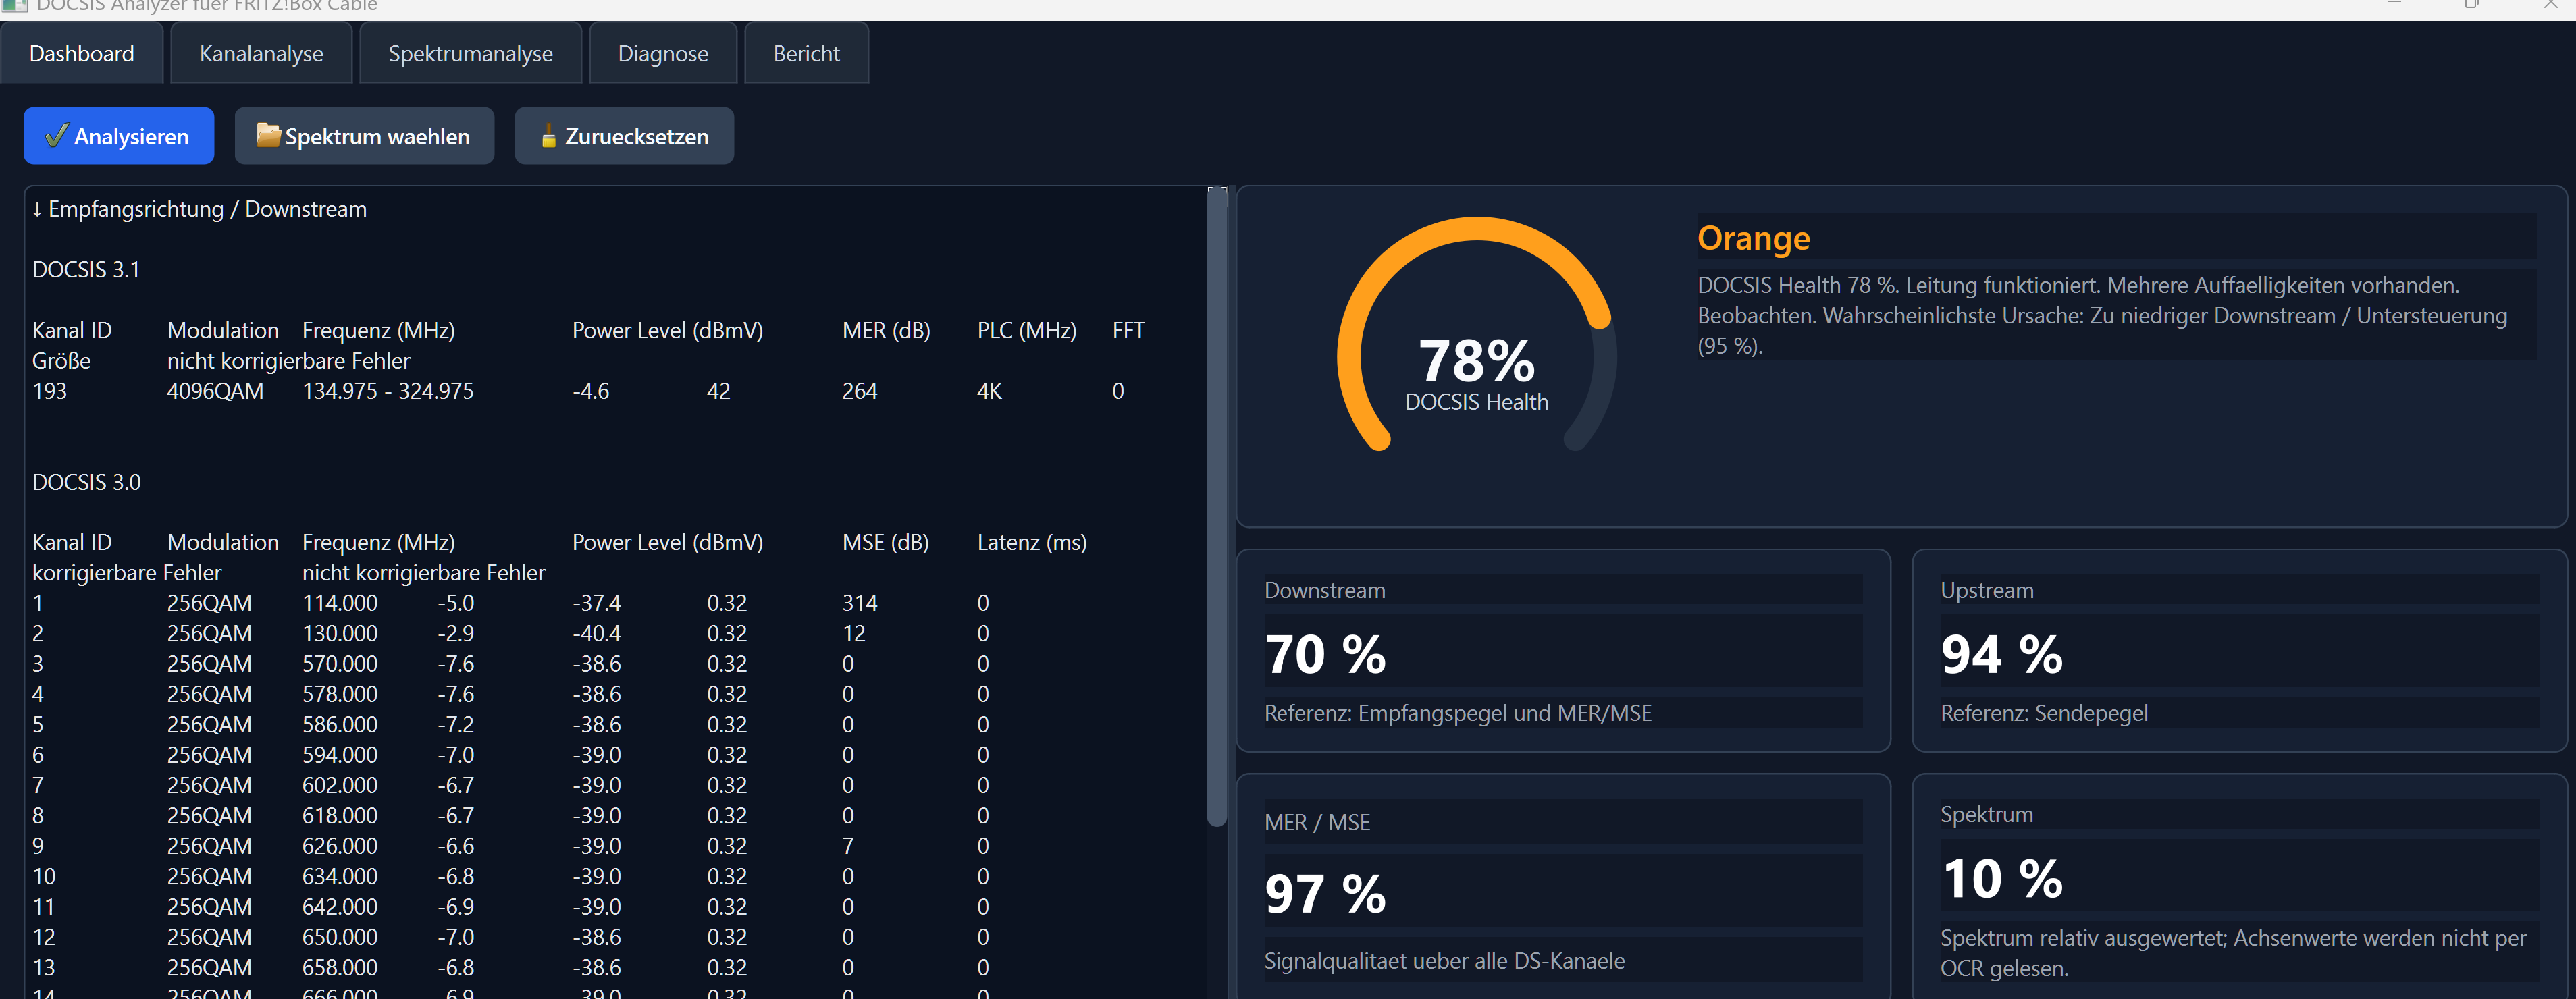Click 'Referenz: Sendepegel' text
2576x999 pixels.
(x=2044, y=713)
